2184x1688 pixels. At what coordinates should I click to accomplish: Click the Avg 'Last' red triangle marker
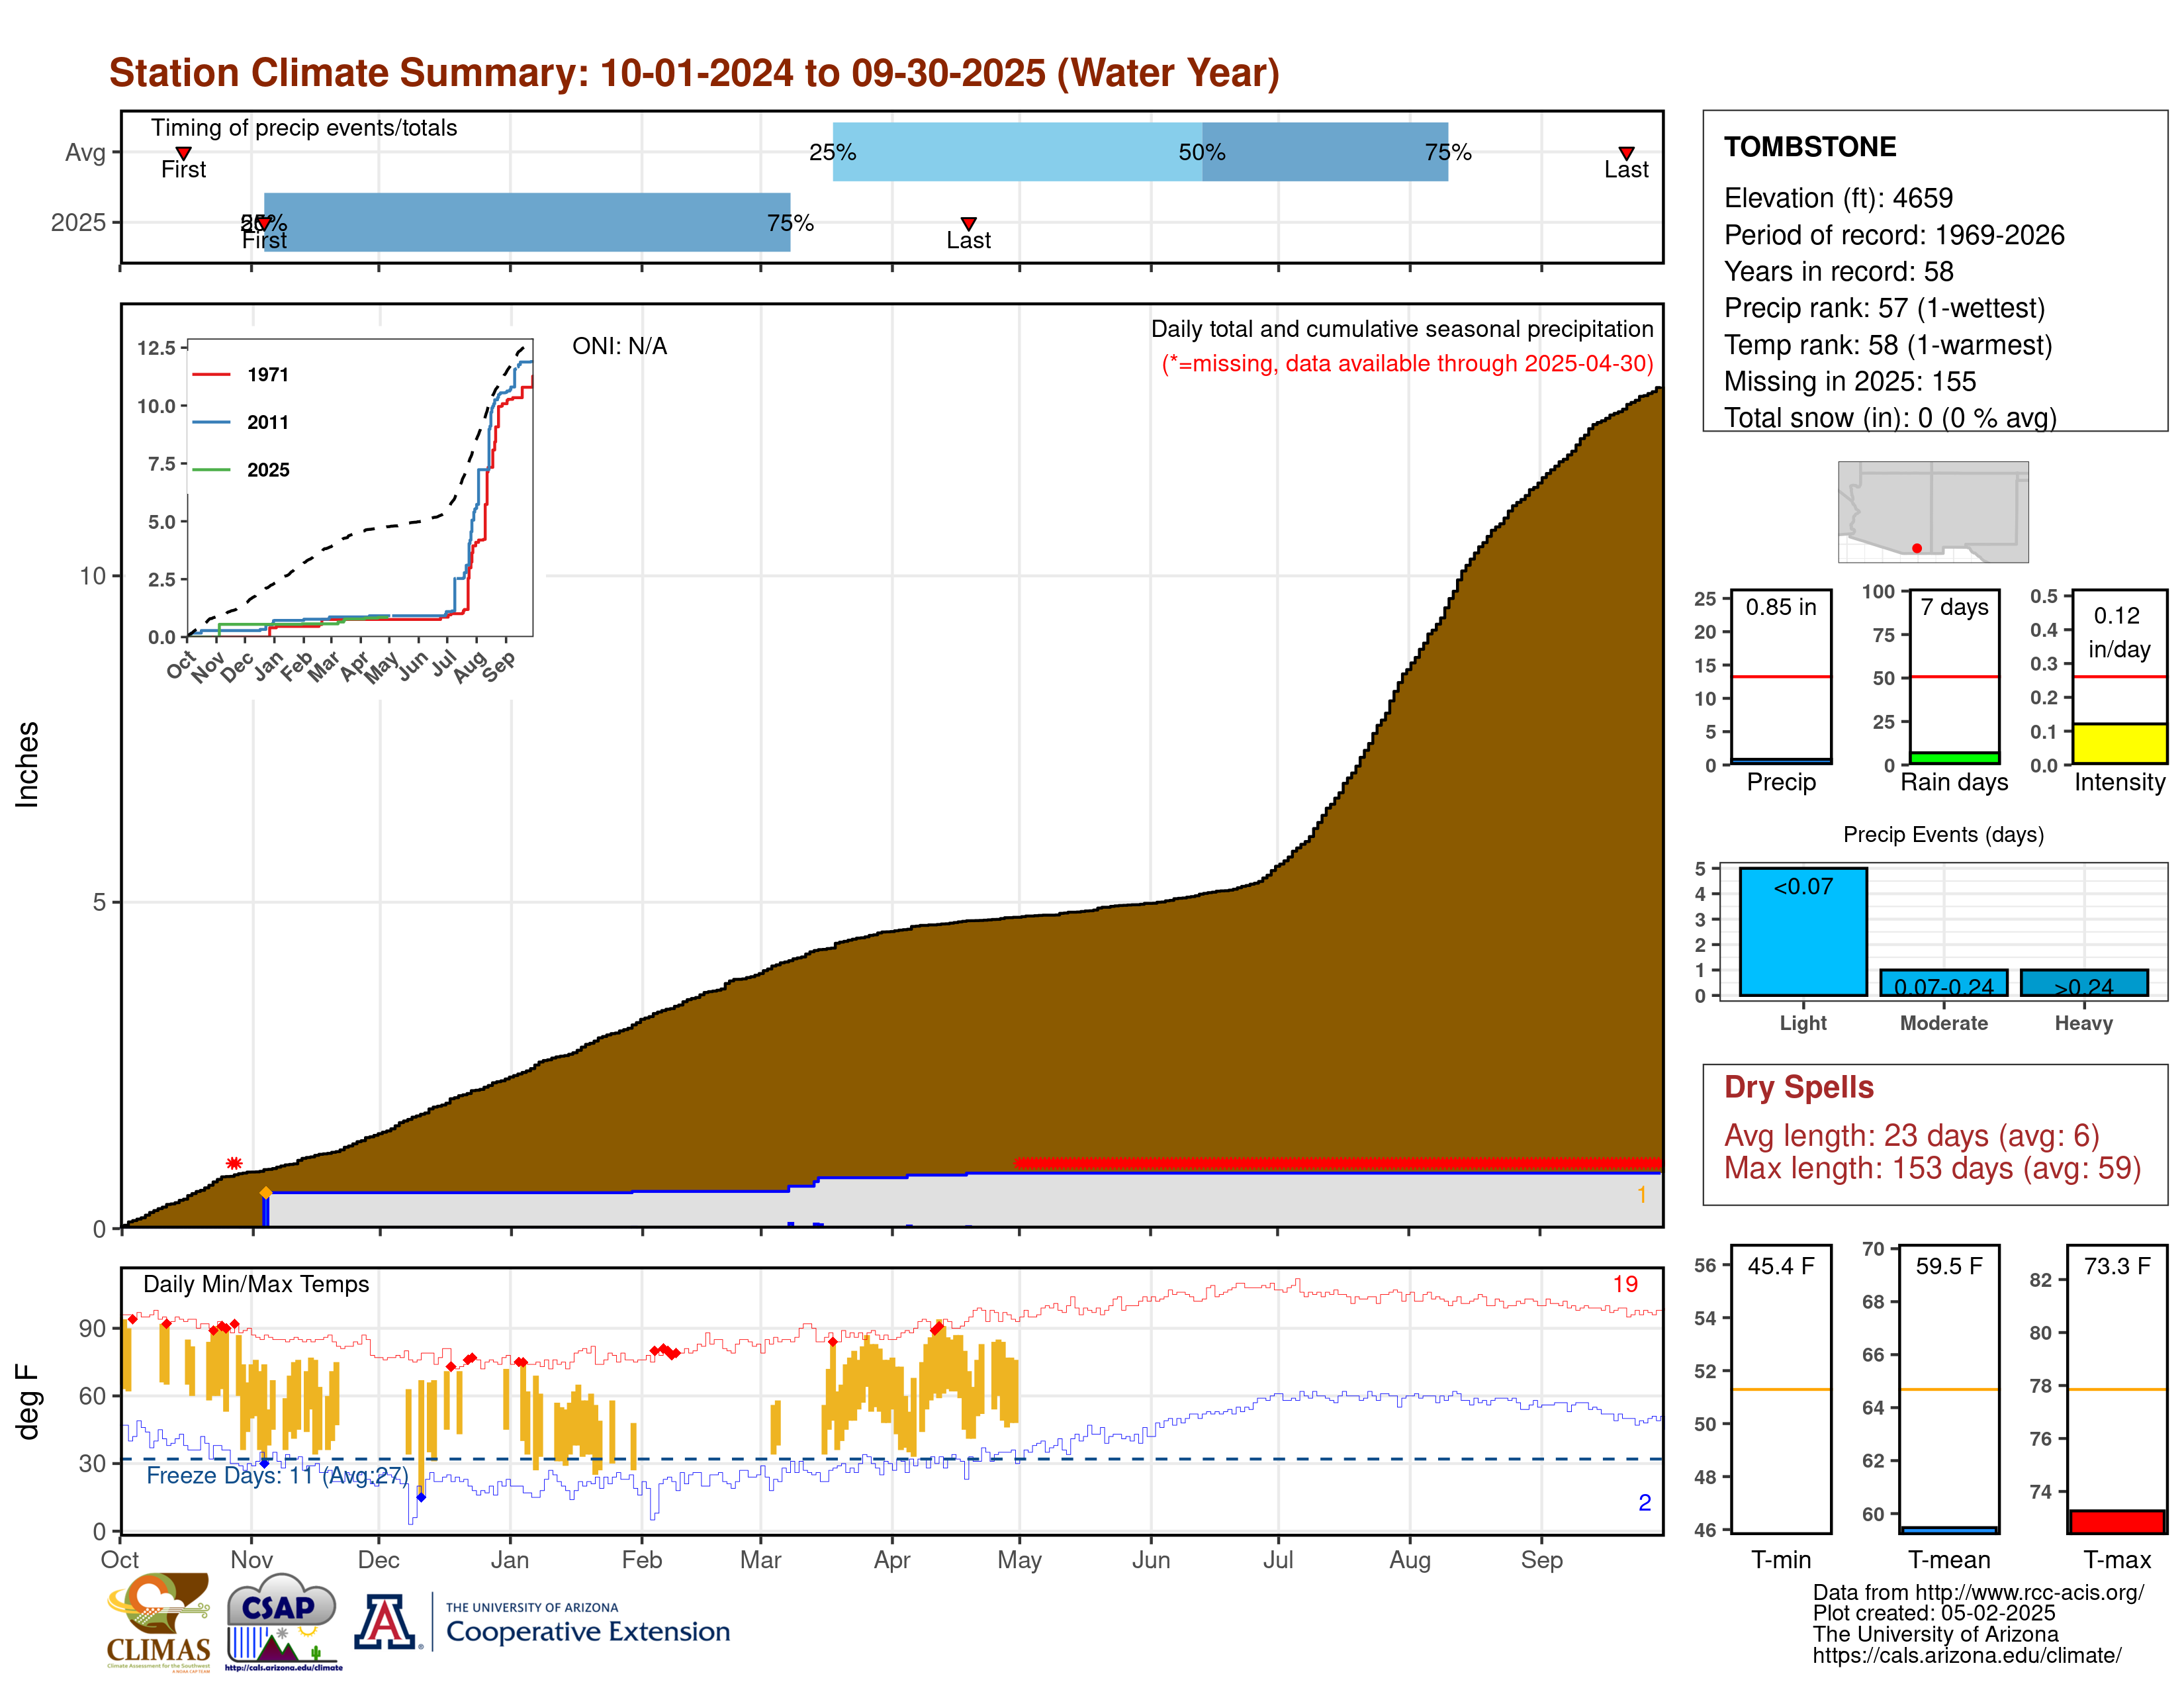pyautogui.click(x=1626, y=153)
